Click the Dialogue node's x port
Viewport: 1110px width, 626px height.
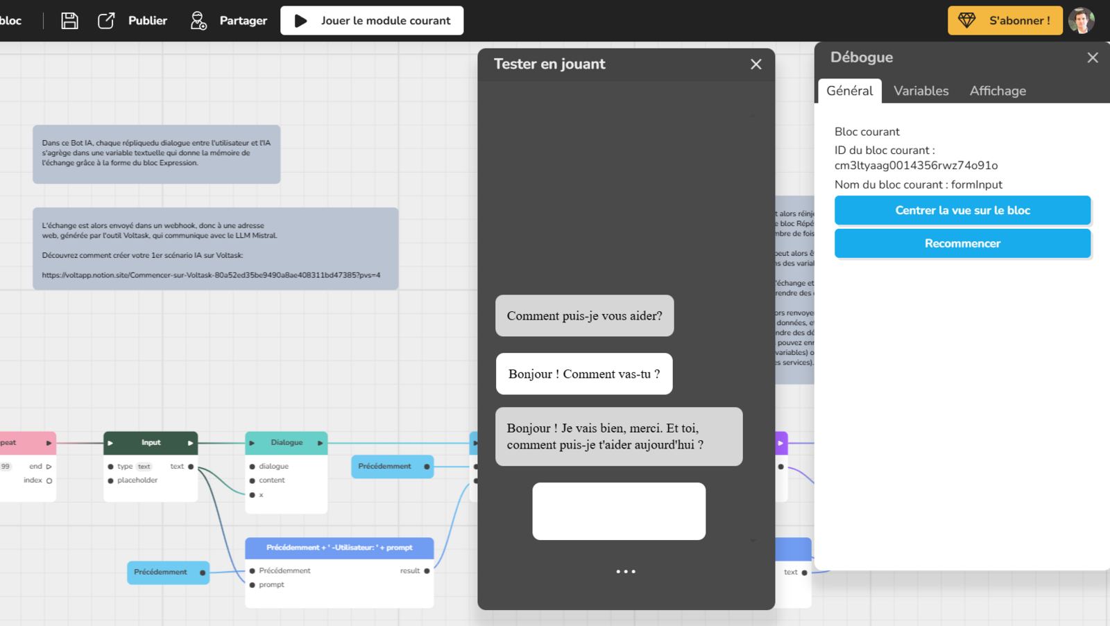pyautogui.click(x=252, y=495)
